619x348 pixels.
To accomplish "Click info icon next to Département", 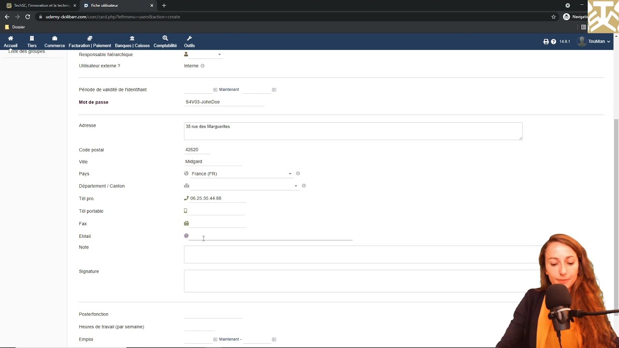I will coord(304,186).
